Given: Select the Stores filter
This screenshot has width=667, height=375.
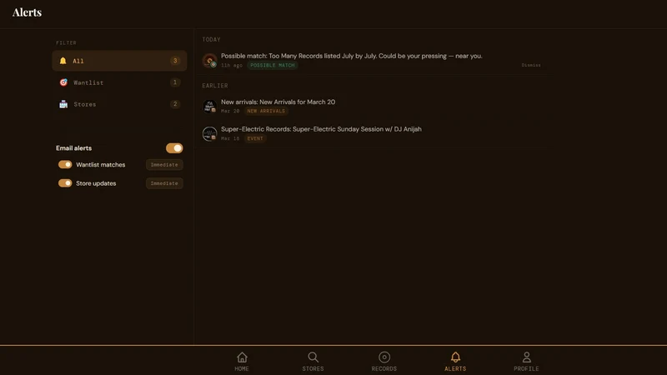Looking at the screenshot, I should pyautogui.click(x=119, y=104).
